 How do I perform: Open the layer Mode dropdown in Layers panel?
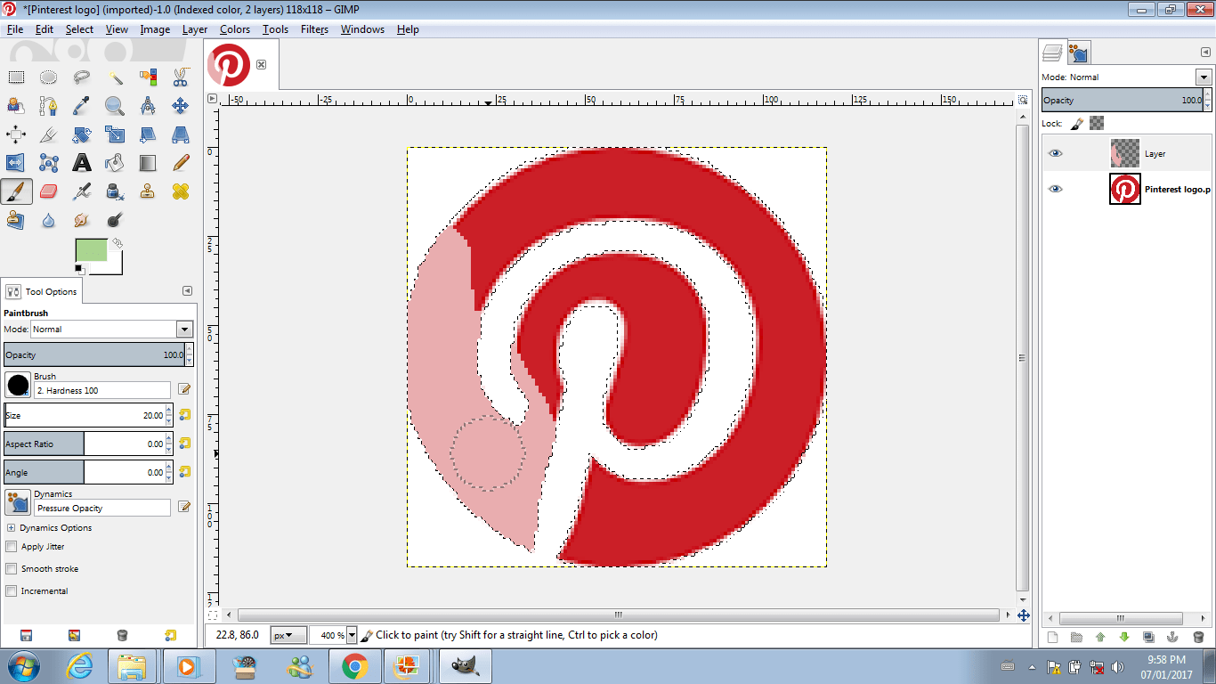(1204, 77)
